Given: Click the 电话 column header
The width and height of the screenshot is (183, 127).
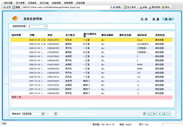Looking at the screenshot, I should [50, 35].
